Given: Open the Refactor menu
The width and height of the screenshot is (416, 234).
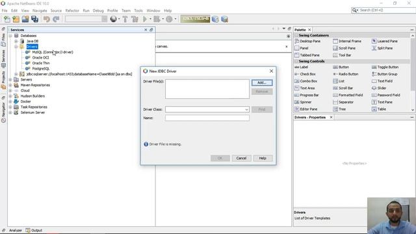Looking at the screenshot, I should (72, 10).
